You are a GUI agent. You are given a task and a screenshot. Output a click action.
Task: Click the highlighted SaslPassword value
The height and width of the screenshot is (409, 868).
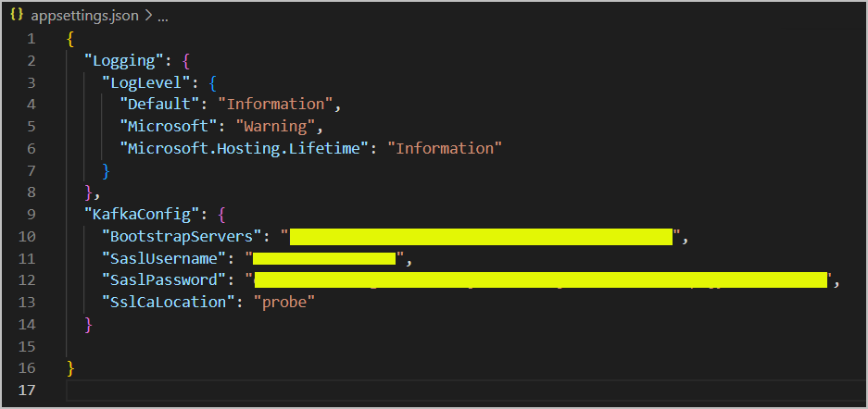click(540, 279)
